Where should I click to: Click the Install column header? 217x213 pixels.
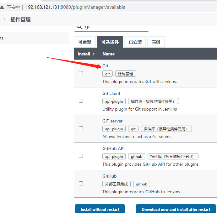pyautogui.click(x=84, y=54)
